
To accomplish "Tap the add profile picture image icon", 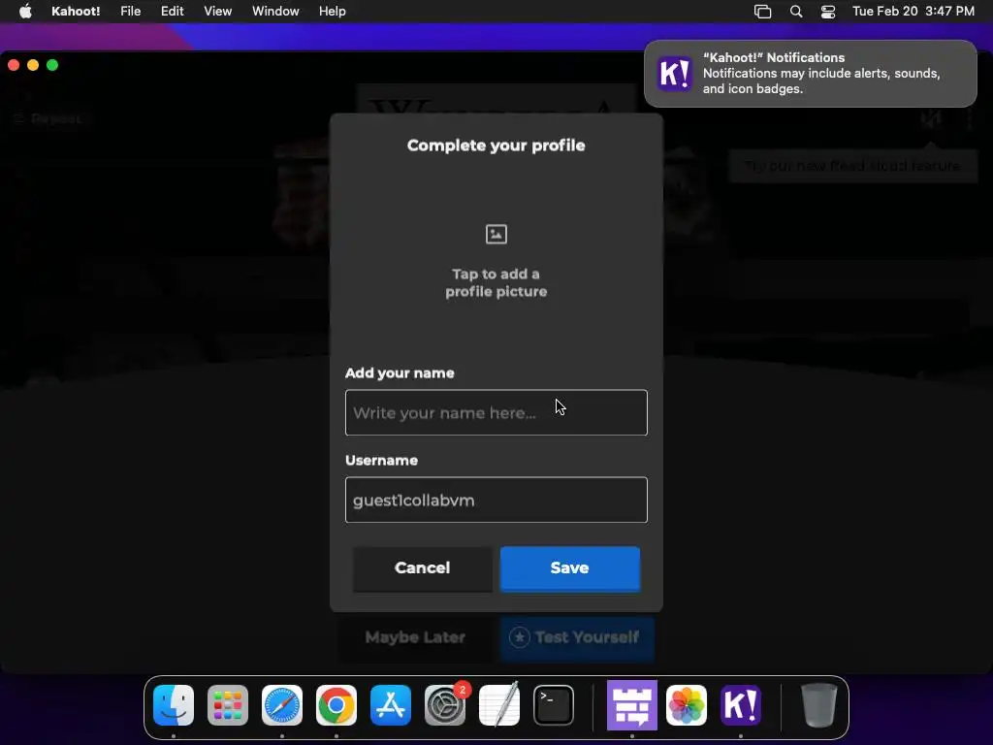I will [x=496, y=235].
